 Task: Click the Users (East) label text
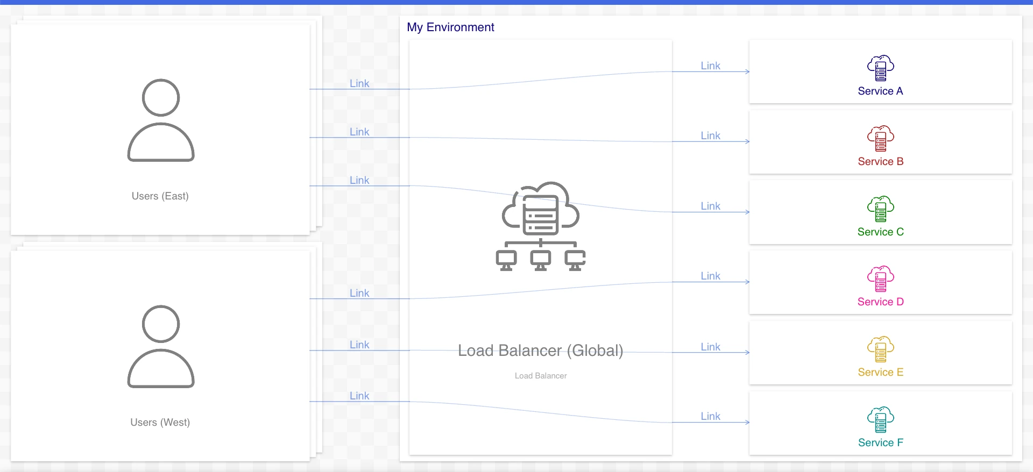pyautogui.click(x=160, y=196)
